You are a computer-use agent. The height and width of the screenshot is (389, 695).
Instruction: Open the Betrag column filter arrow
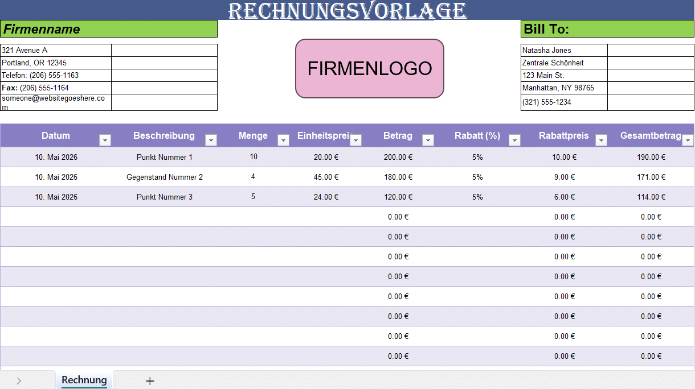click(428, 139)
